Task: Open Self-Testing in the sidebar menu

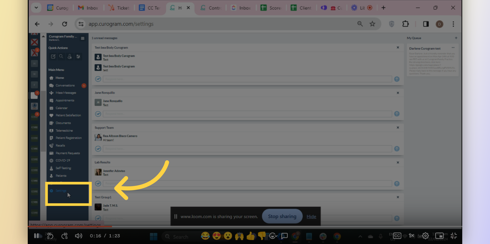Action: click(63, 168)
